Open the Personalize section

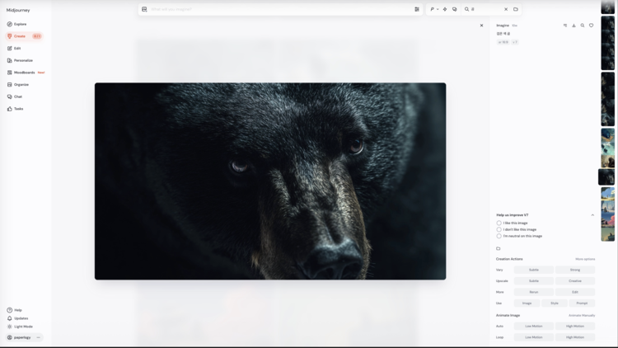[20, 60]
